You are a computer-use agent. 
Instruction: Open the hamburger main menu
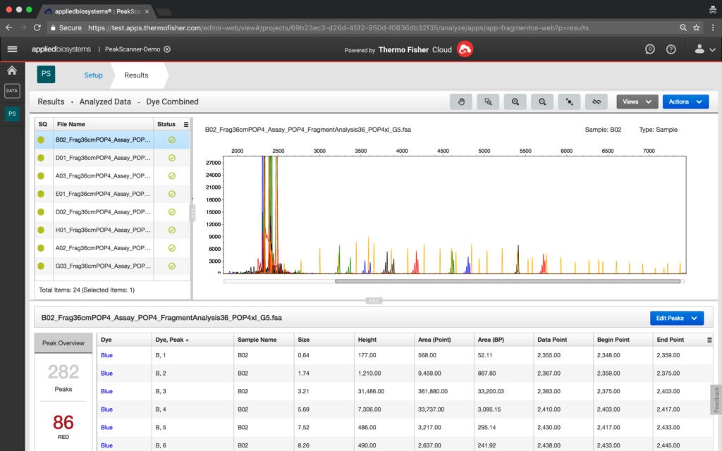click(x=12, y=49)
